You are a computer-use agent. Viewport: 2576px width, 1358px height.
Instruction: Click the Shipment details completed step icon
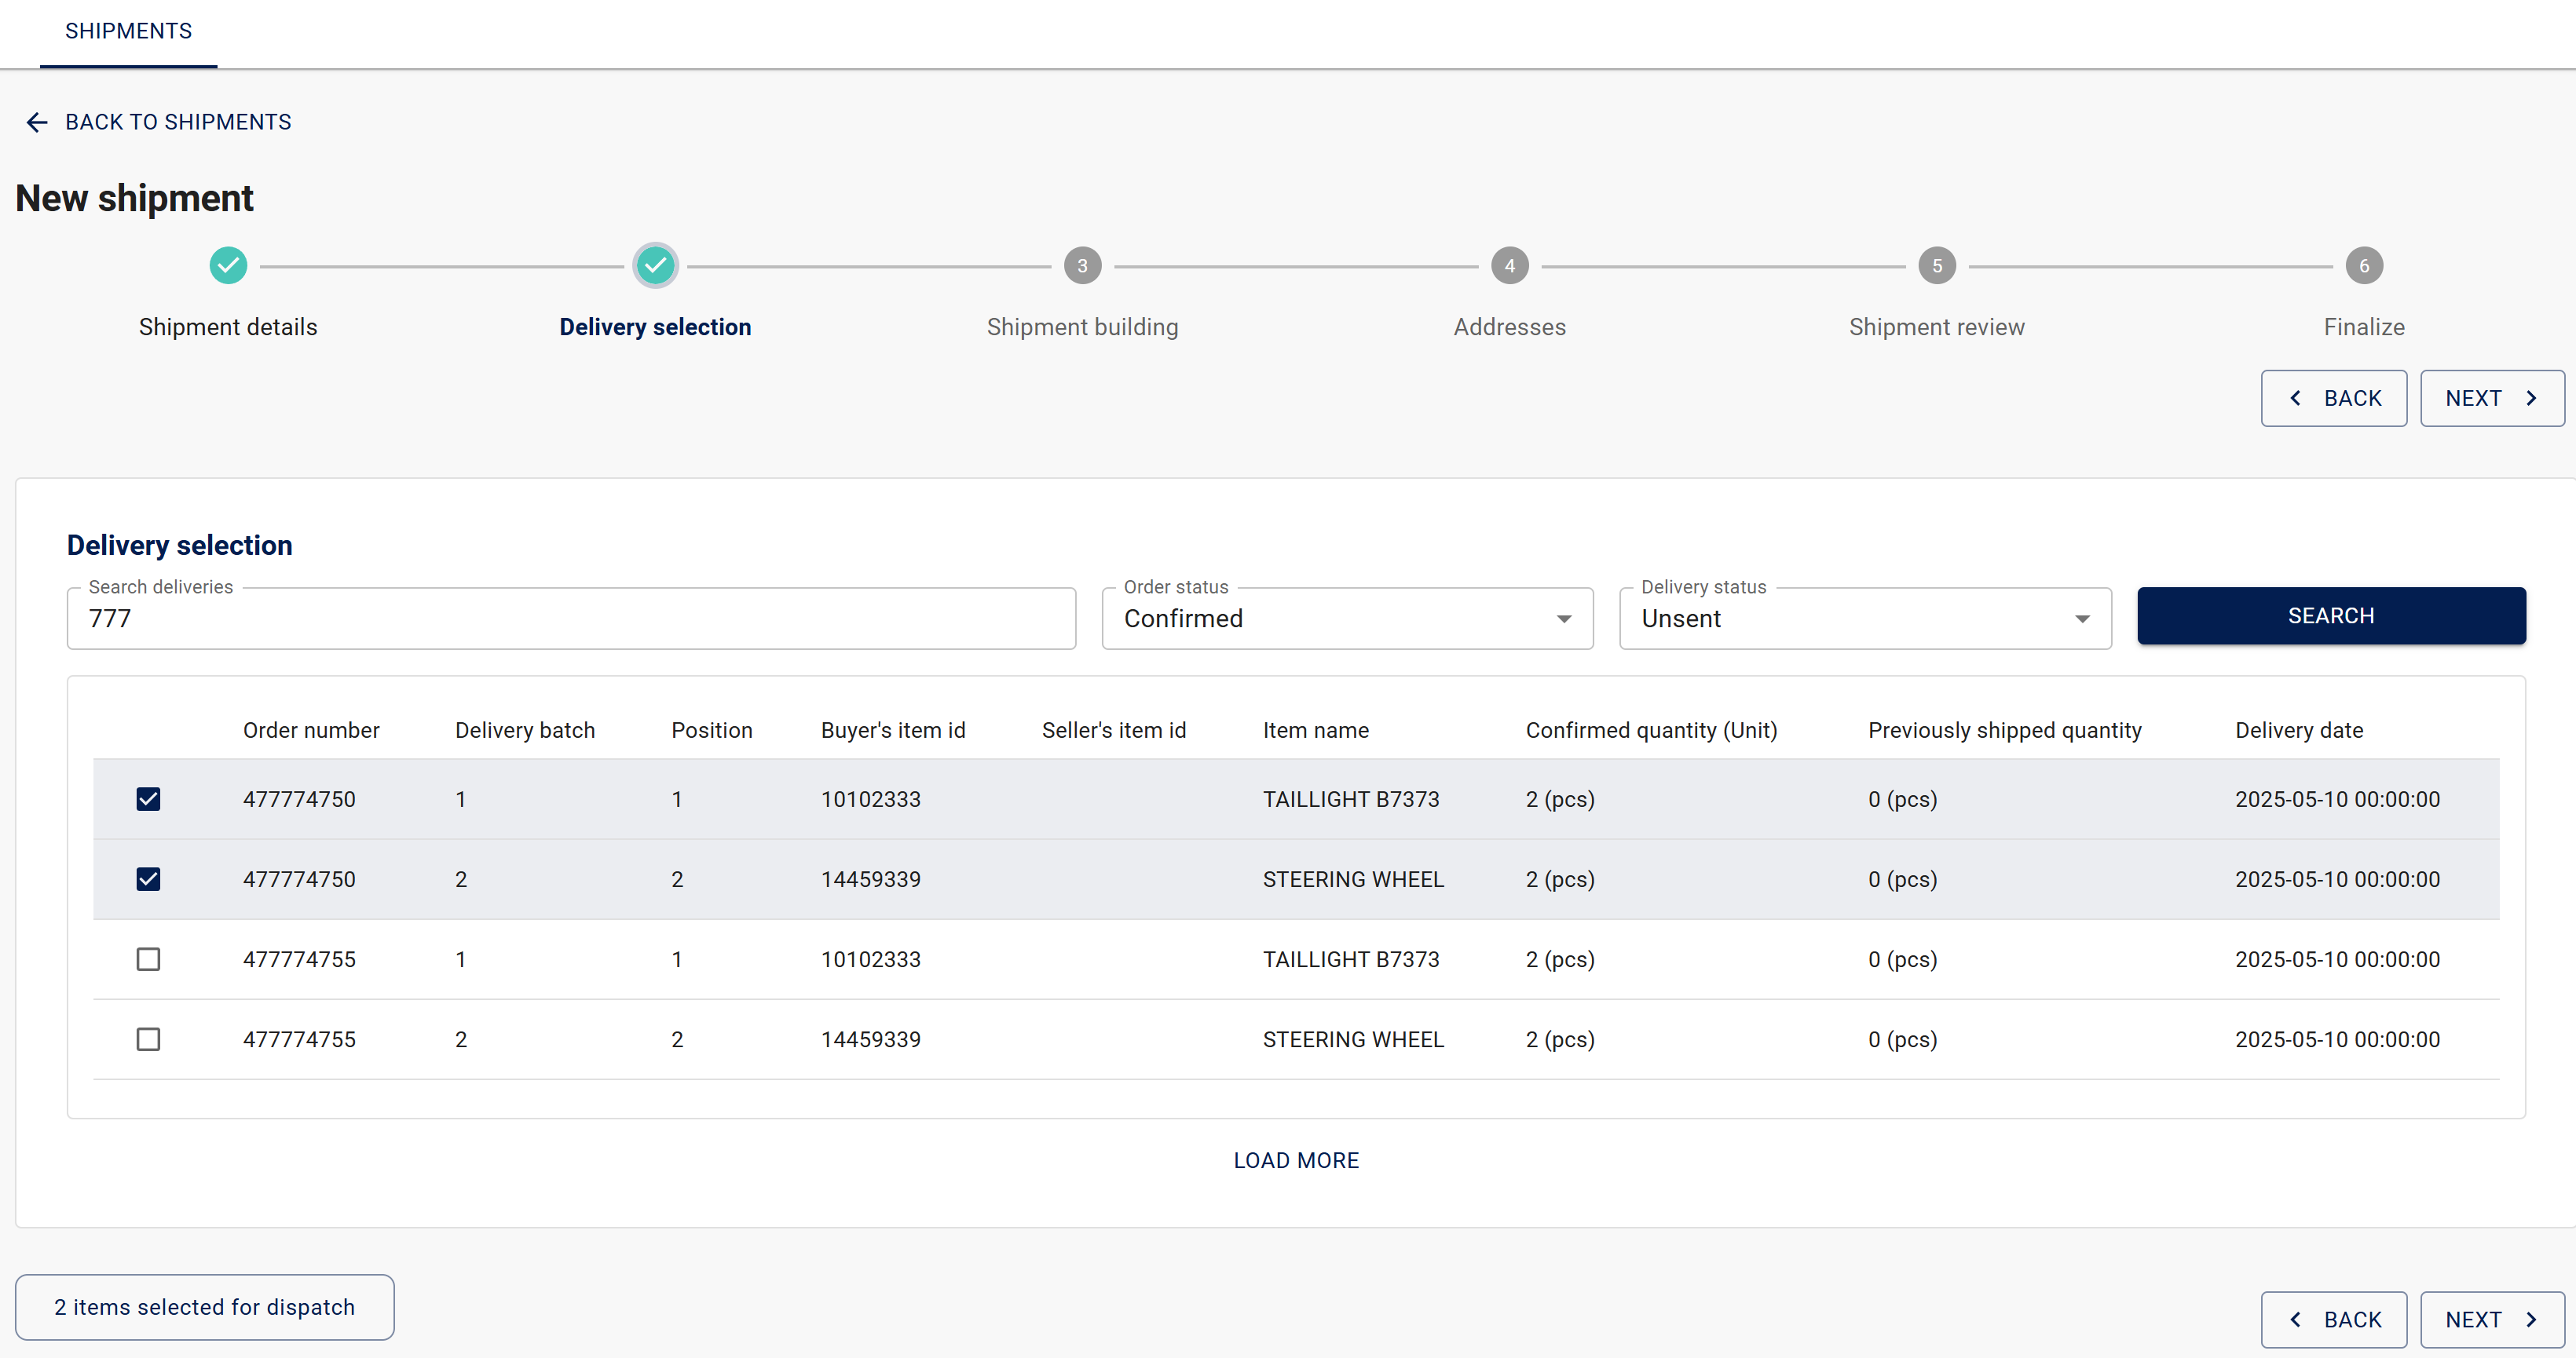(228, 266)
